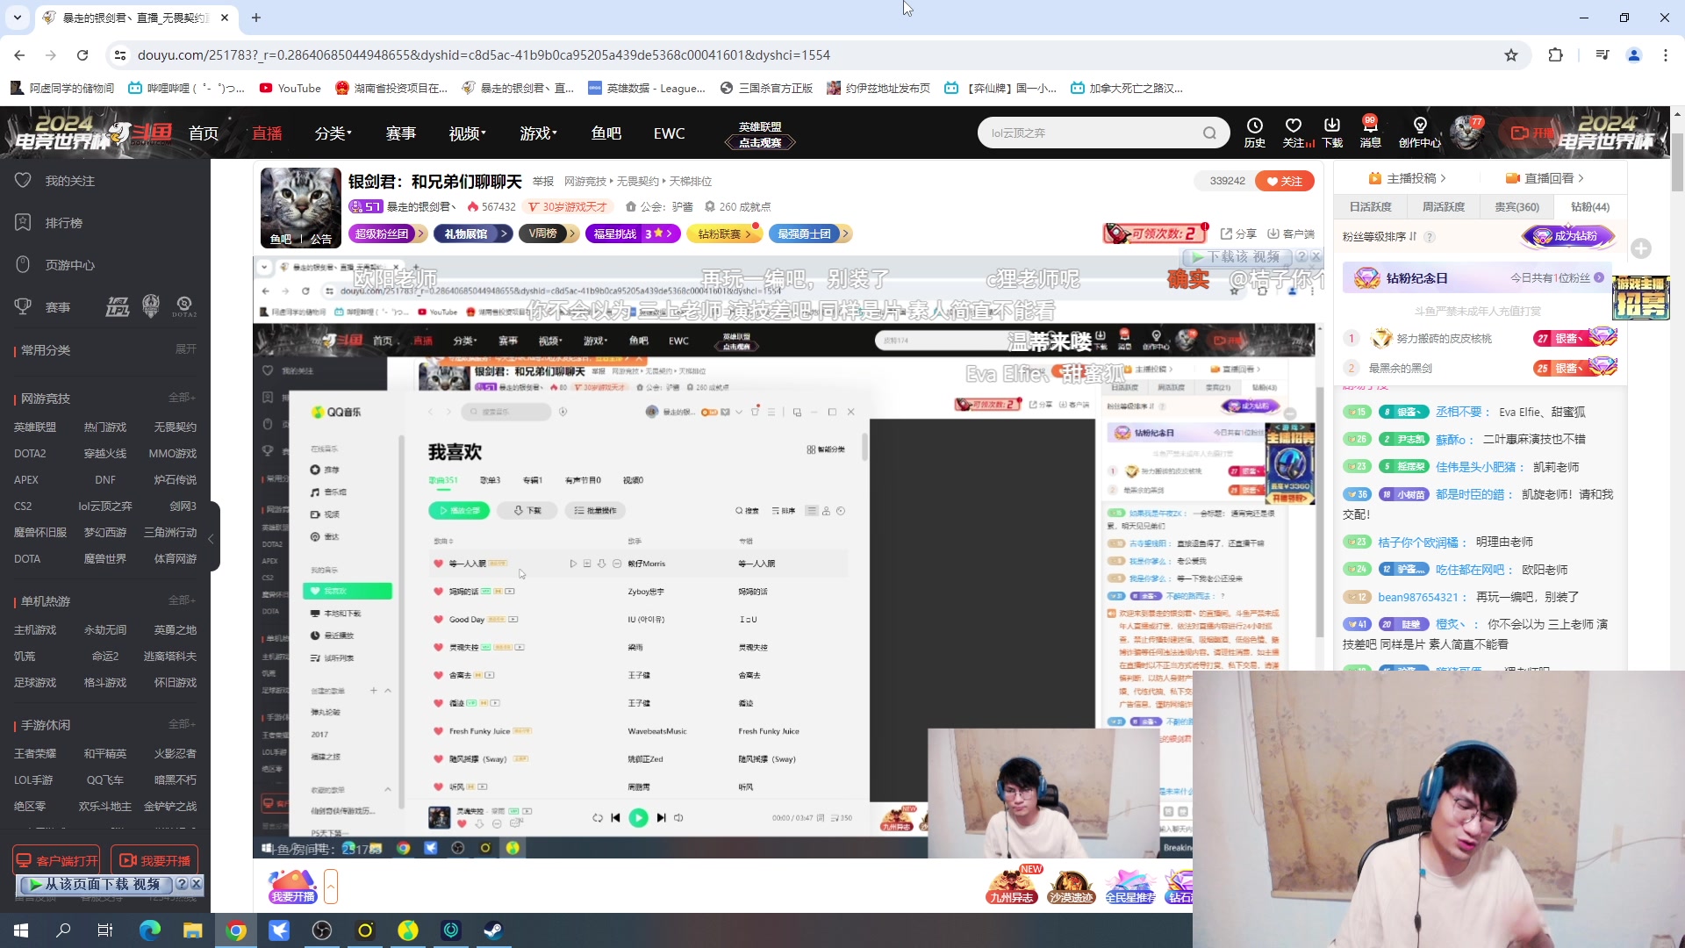
Task: Click the 关注 follow button
Action: 1285,181
